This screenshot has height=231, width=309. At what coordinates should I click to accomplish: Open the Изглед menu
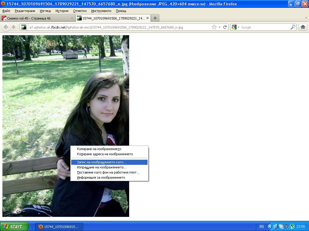click(45, 11)
